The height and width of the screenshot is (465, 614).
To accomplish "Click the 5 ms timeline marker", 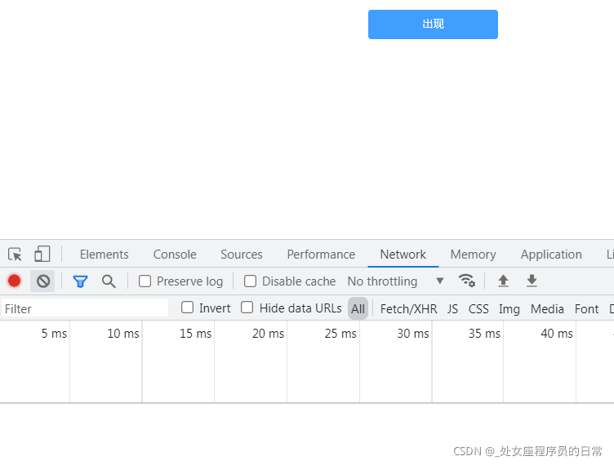I will 54,334.
